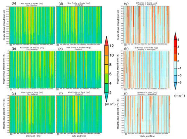Select the yellow 6–8 segment of wind colorbar
Viewport: 187px width, 139px height.
pos(106,69)
